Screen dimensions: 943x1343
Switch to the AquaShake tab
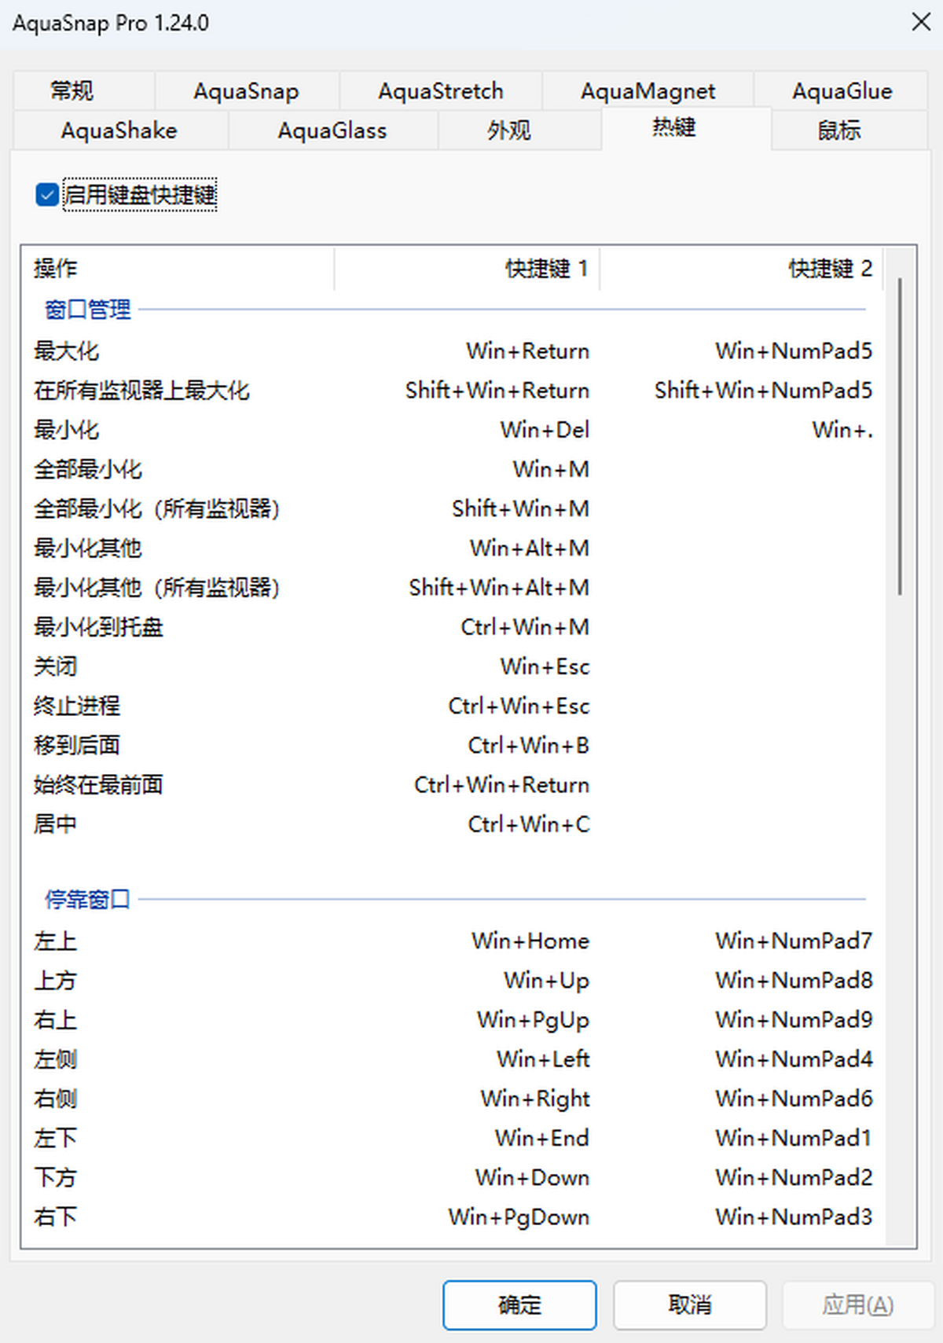[119, 130]
